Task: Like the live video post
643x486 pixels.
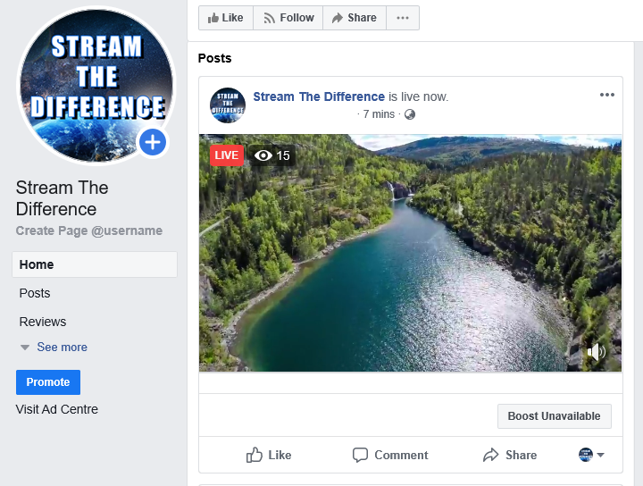Action: 269,455
